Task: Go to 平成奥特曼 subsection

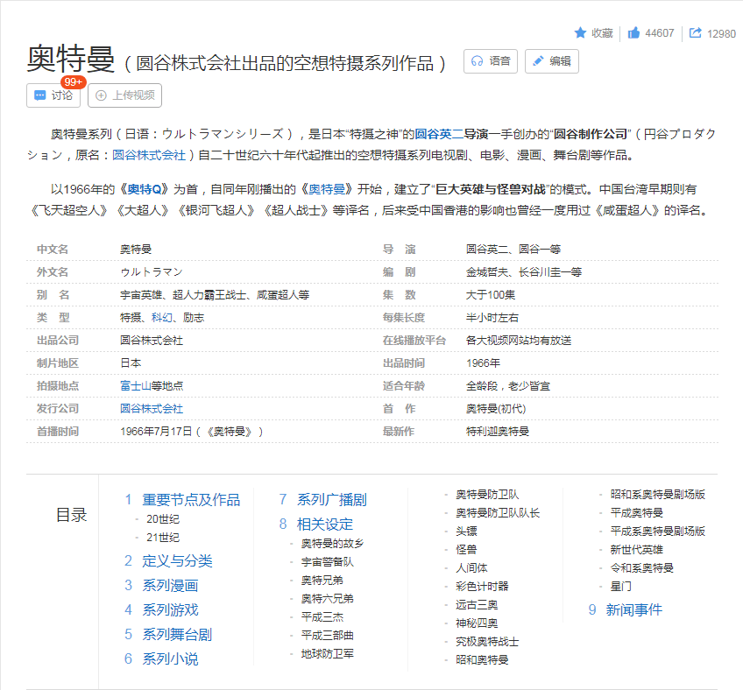Action: click(636, 513)
